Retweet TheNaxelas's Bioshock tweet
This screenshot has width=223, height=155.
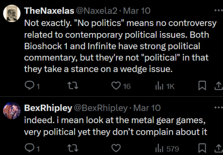pos(73,86)
